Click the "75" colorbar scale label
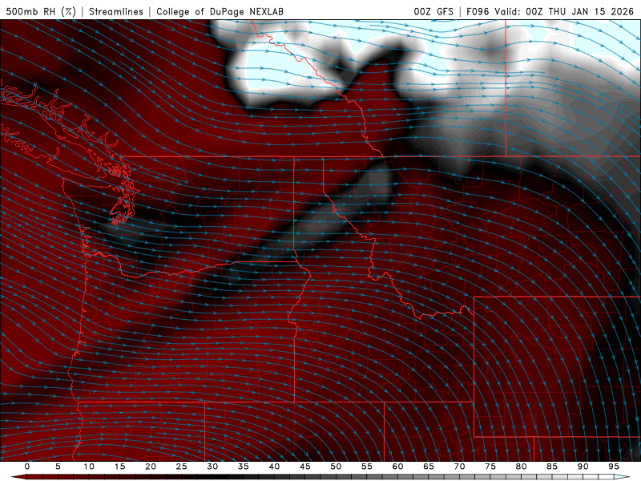The width and height of the screenshot is (641, 481). pos(490,467)
